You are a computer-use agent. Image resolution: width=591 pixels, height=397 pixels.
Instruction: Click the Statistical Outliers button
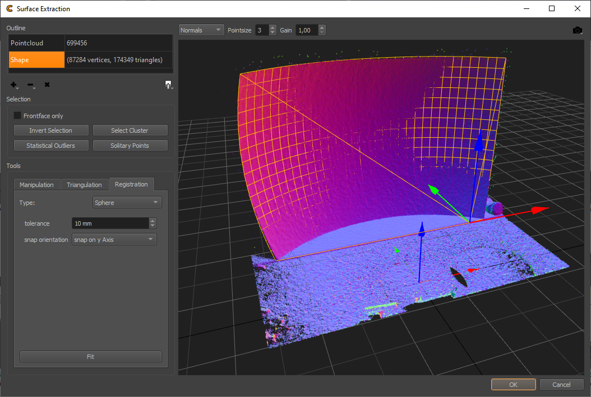pos(50,146)
